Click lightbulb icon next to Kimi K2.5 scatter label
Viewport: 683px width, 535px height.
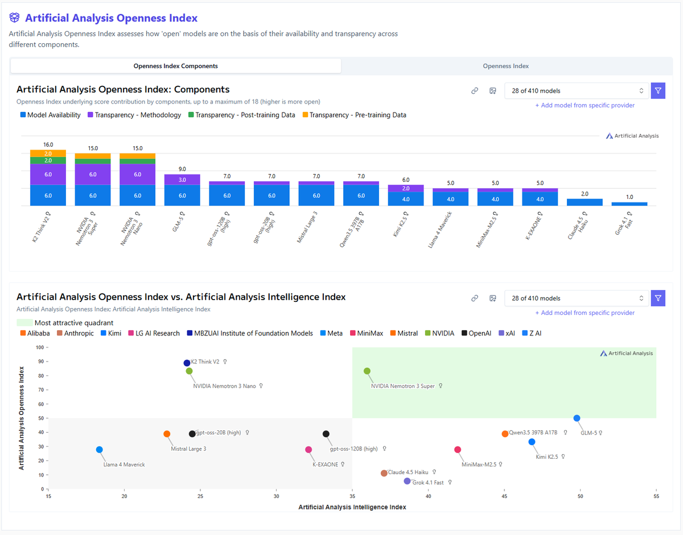point(563,457)
